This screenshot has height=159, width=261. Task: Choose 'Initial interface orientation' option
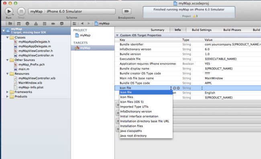pos(146,116)
